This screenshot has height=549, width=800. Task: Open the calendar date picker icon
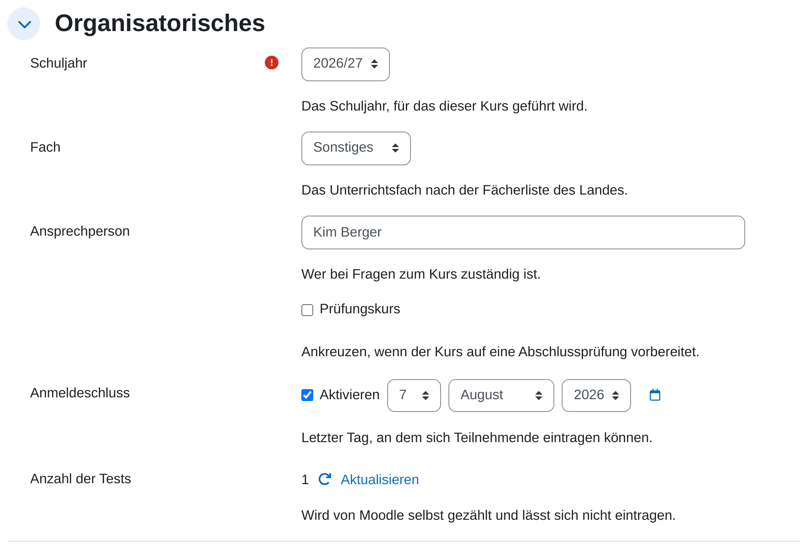point(655,395)
